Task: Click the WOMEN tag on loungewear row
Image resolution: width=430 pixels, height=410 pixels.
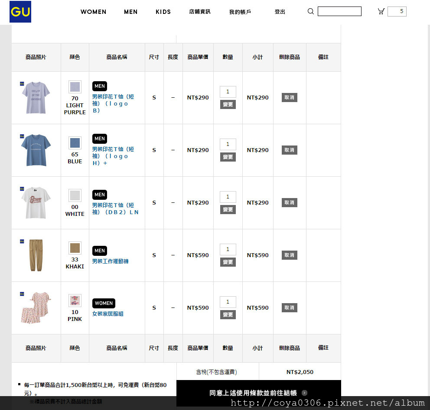Action: 104,303
